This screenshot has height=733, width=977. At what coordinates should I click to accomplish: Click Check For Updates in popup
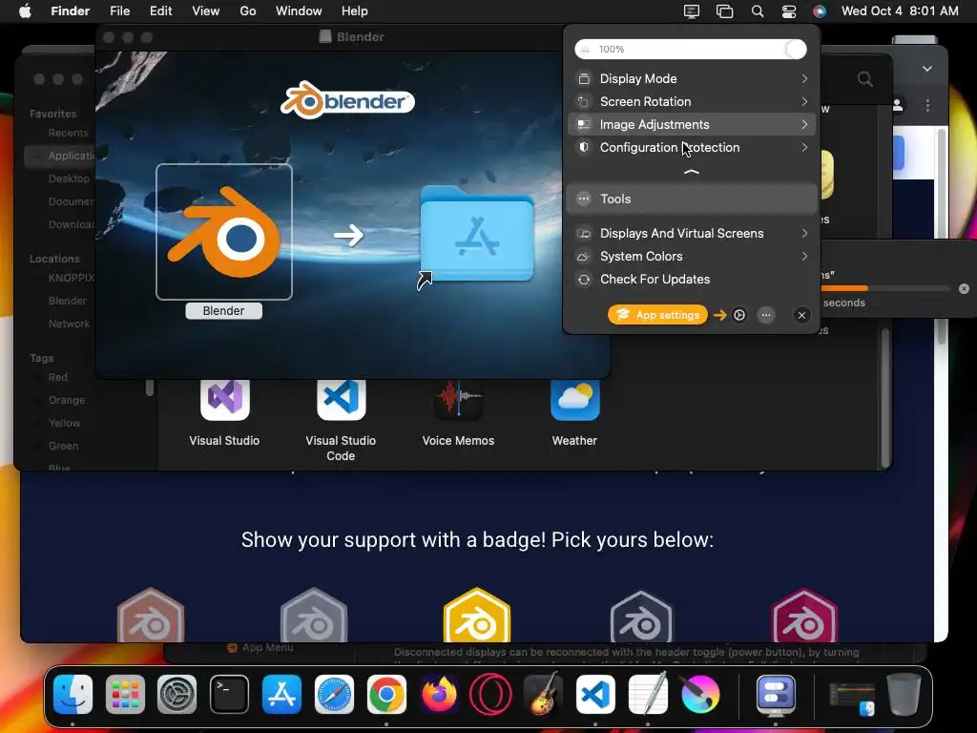[x=655, y=280]
